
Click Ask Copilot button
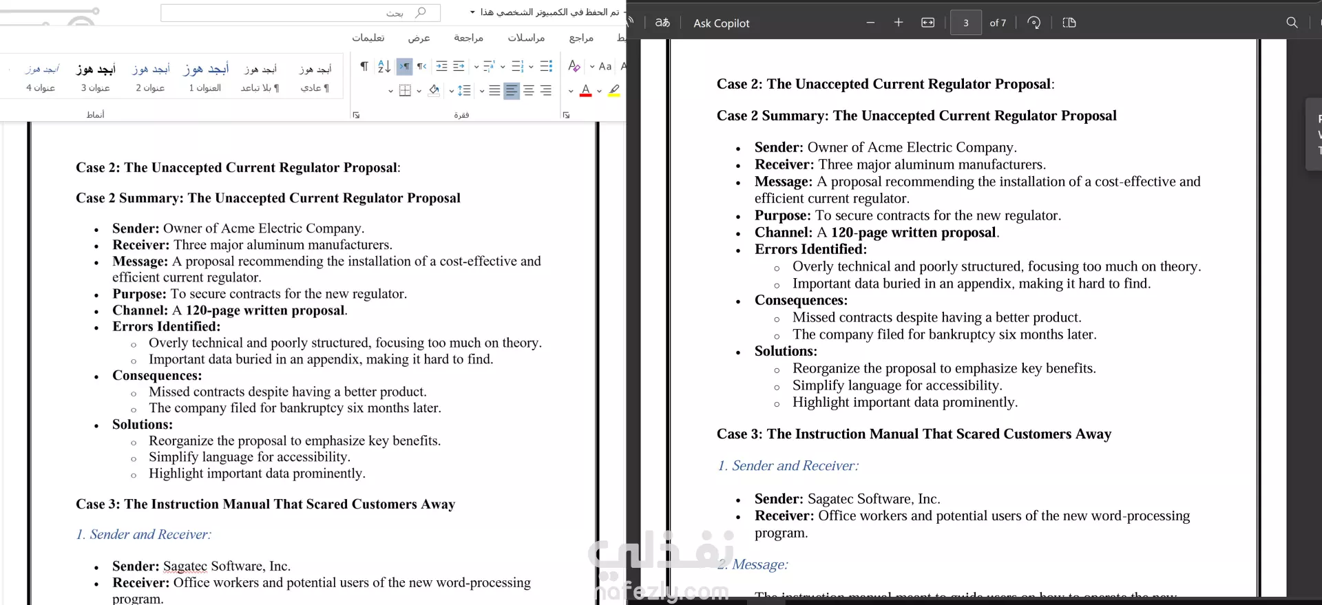[721, 23]
